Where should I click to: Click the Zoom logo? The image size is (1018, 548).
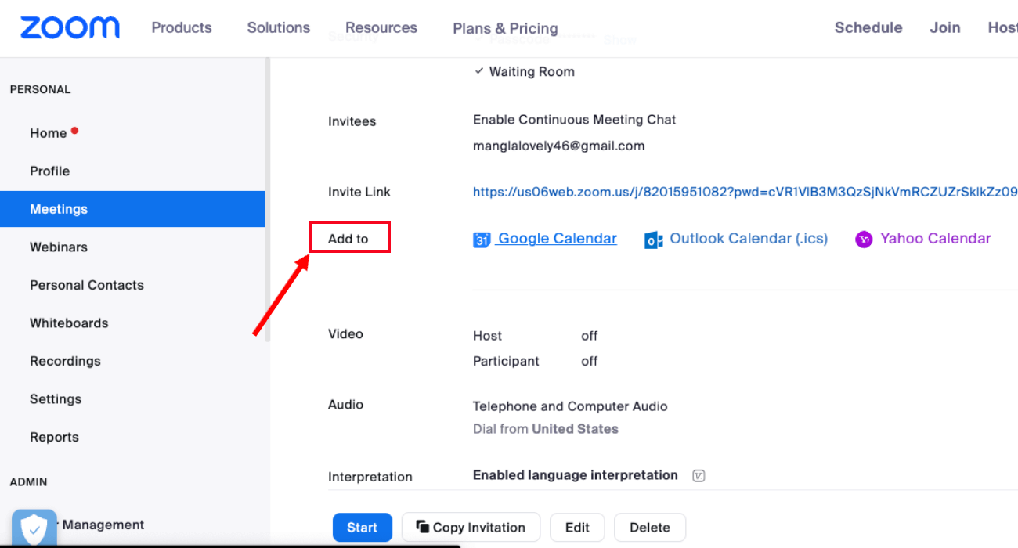70,27
